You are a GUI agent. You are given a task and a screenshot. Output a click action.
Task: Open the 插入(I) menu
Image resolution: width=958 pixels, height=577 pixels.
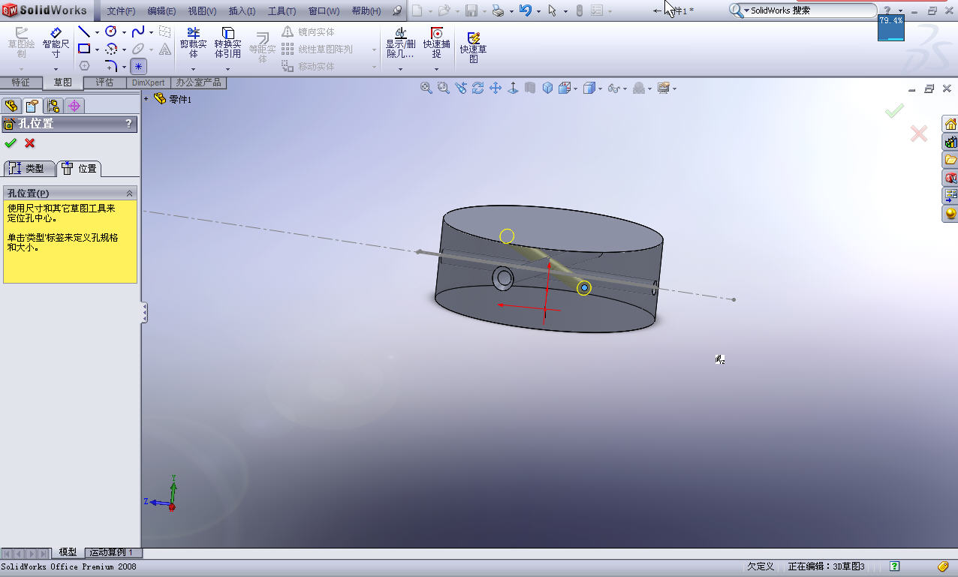coord(242,11)
